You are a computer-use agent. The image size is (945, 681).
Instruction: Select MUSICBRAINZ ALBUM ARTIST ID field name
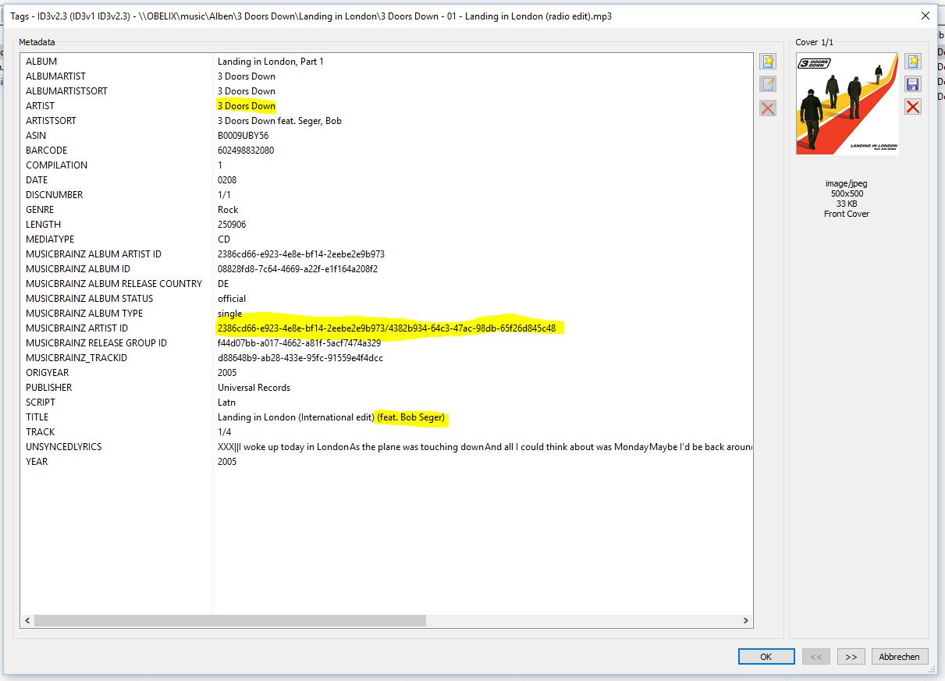pyautogui.click(x=94, y=254)
